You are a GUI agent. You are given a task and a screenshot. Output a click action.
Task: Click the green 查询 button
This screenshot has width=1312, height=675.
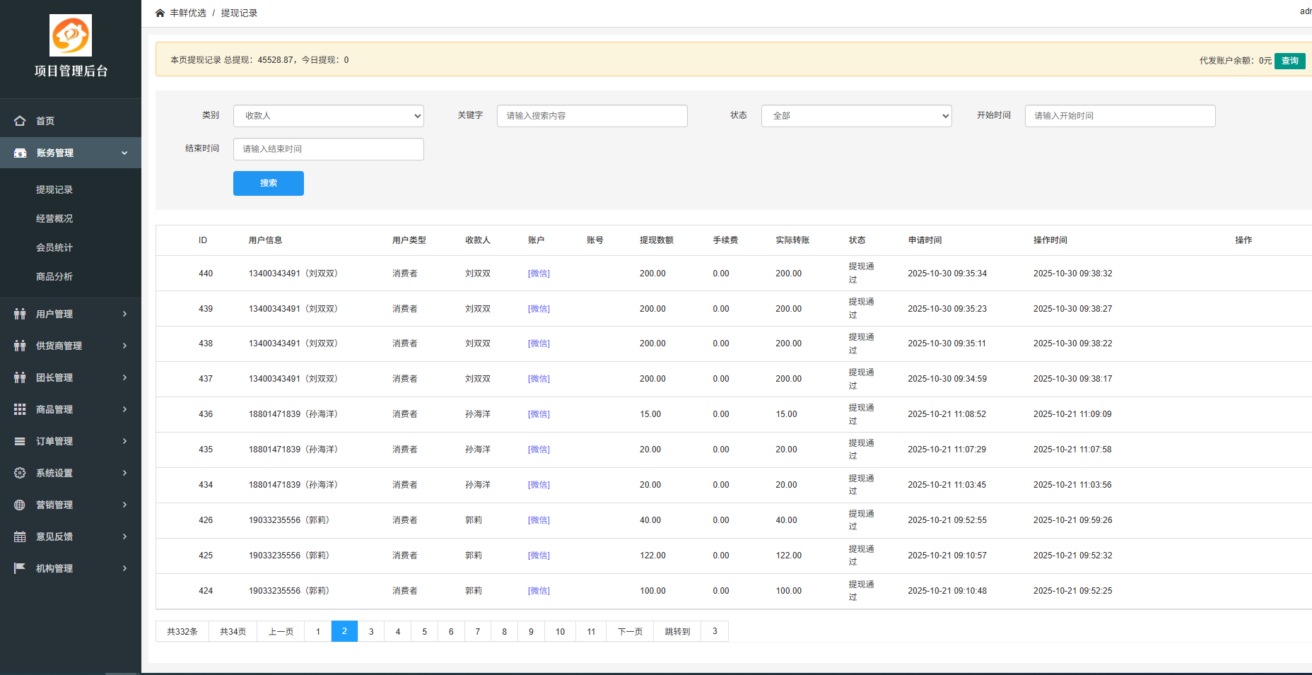1290,61
